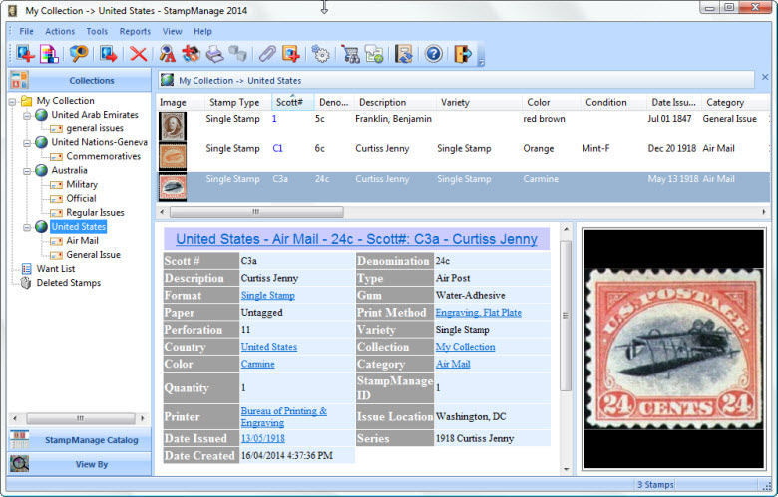
Task: Click the stamp with red arrow icon
Action: (108, 53)
